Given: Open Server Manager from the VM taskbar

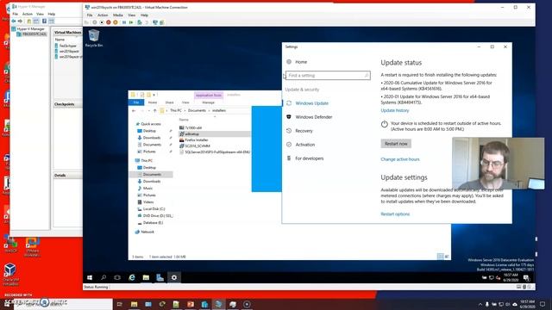Looking at the screenshot, I should pos(160,277).
